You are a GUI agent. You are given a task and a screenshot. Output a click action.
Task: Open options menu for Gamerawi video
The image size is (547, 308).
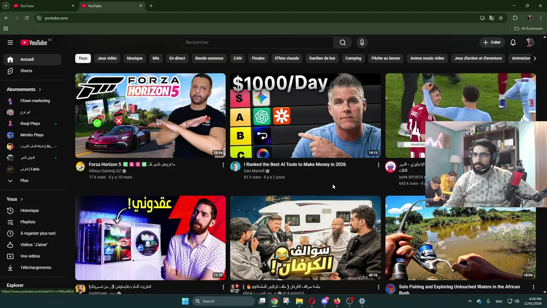(x=223, y=287)
